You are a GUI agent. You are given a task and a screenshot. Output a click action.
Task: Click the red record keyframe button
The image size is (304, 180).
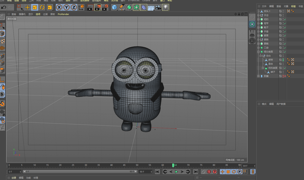point(209,172)
